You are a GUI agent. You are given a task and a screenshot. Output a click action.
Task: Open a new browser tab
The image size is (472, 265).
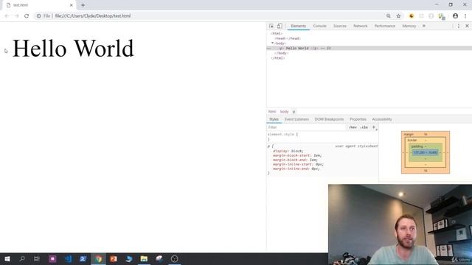tap(83, 5)
